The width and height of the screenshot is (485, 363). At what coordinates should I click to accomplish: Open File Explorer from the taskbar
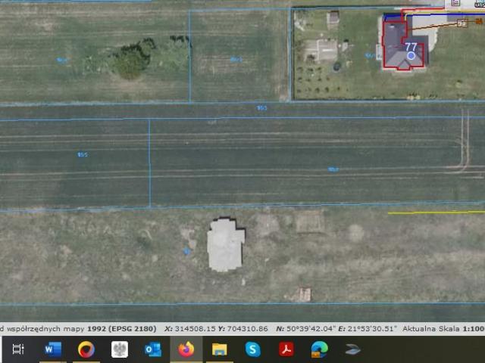(x=219, y=349)
